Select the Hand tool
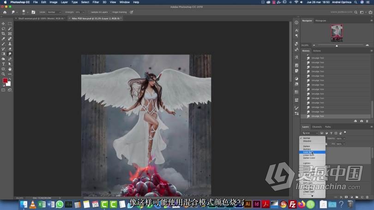This screenshot has height=210, width=374. 10,69
